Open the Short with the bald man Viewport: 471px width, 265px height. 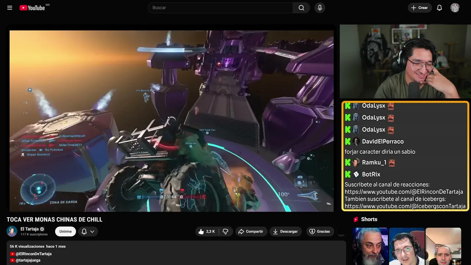(x=443, y=246)
